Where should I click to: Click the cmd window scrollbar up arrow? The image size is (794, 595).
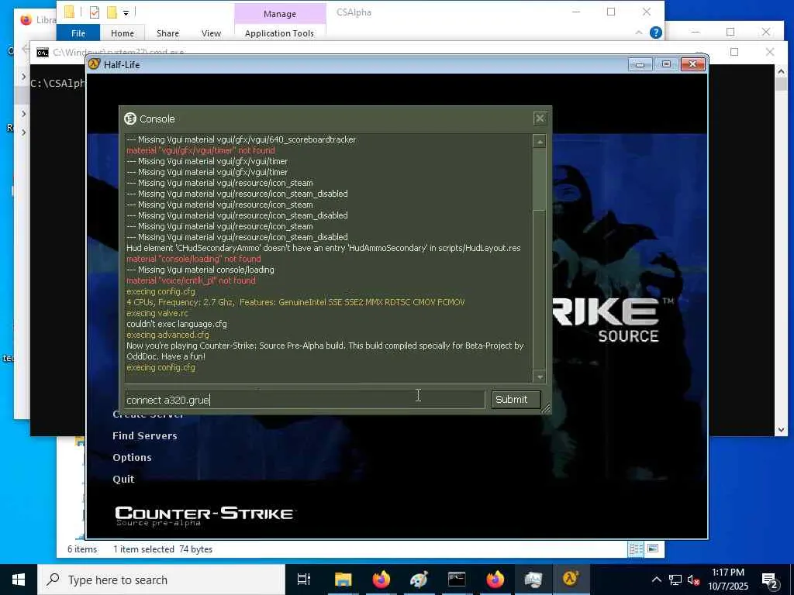pos(780,71)
